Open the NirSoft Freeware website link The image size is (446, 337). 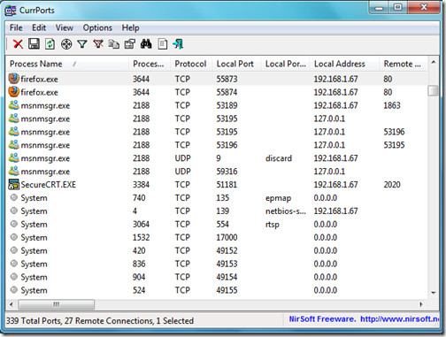pyautogui.click(x=364, y=319)
